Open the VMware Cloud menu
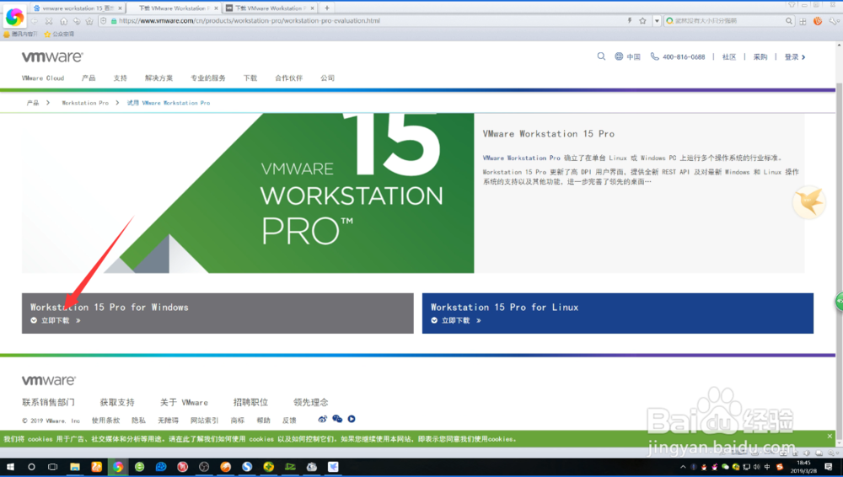The height and width of the screenshot is (477, 843). [43, 78]
